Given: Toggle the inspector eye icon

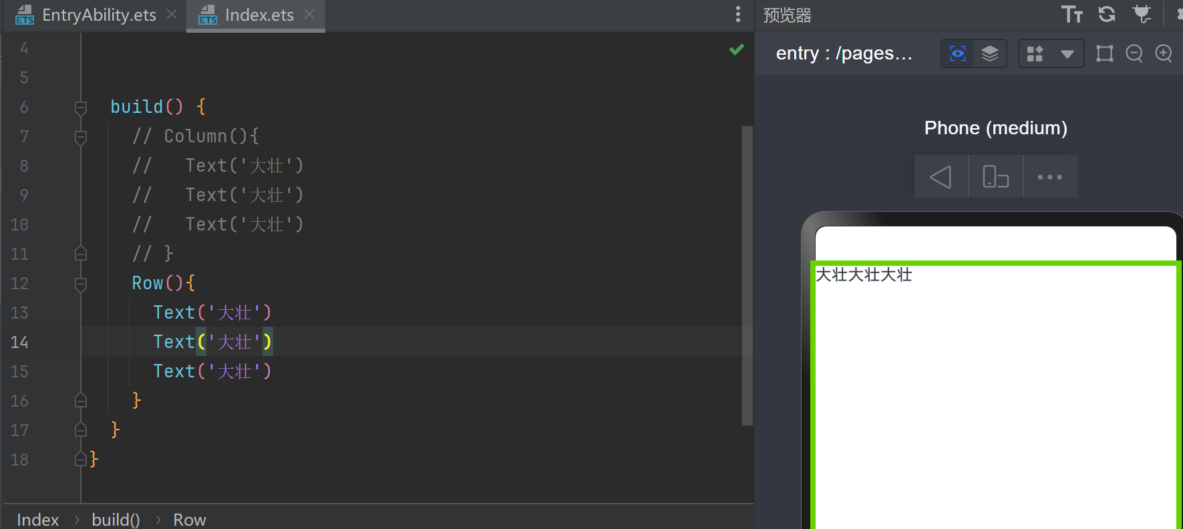Looking at the screenshot, I should tap(958, 53).
